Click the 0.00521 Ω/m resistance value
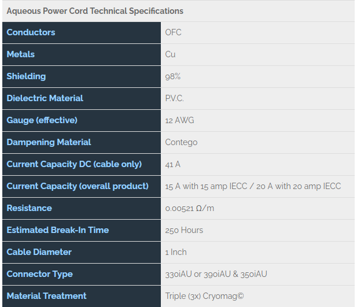Viewport: 357px width, 307px height. tap(190, 208)
